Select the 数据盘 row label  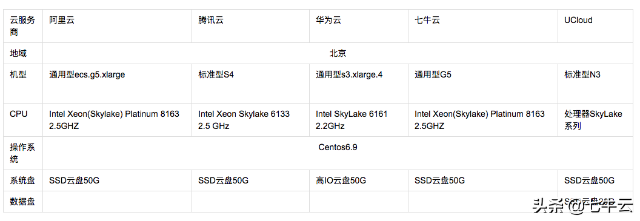coord(23,202)
